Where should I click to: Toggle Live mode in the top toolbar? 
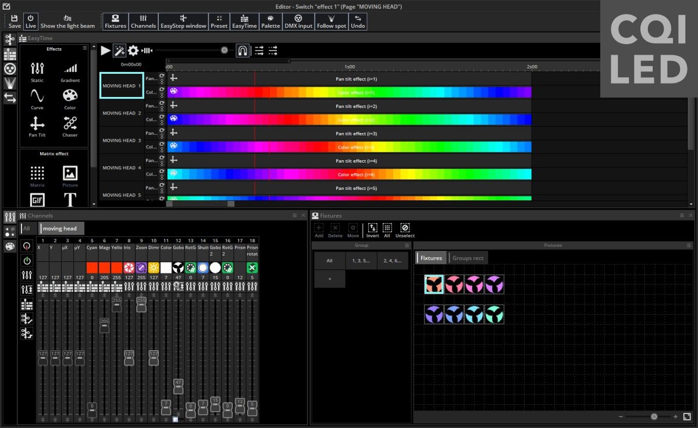coord(31,21)
